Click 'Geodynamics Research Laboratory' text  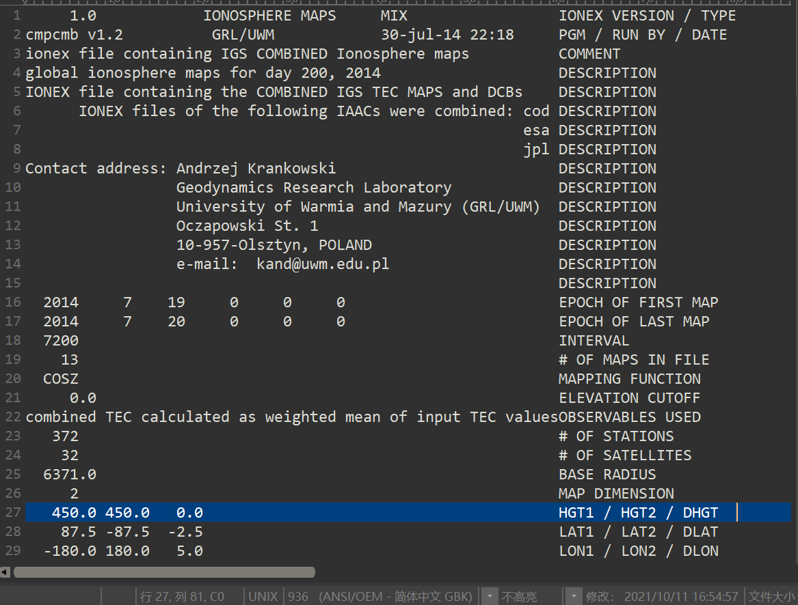click(314, 188)
